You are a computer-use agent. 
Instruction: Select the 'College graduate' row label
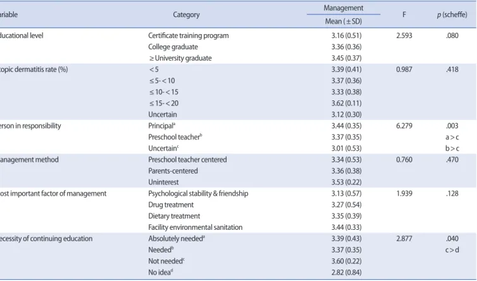coord(173,47)
